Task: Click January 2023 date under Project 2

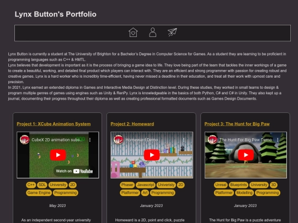Action: coord(151,206)
